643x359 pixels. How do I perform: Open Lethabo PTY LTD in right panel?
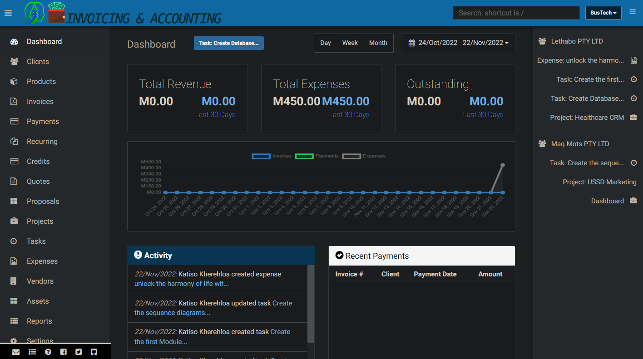577,41
